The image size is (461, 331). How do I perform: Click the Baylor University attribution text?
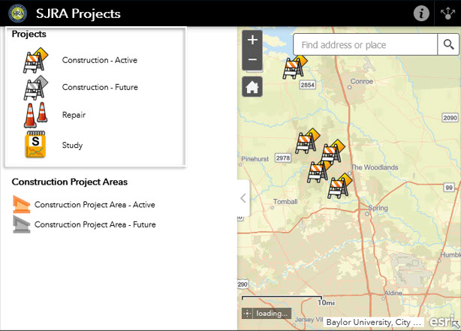(x=373, y=322)
